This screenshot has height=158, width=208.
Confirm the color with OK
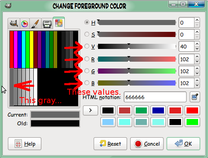coord(183,144)
